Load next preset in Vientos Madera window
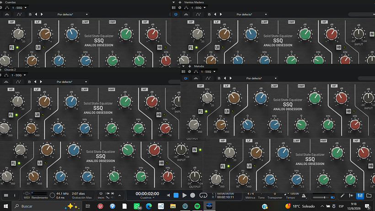375x211 pixels. [221, 14]
